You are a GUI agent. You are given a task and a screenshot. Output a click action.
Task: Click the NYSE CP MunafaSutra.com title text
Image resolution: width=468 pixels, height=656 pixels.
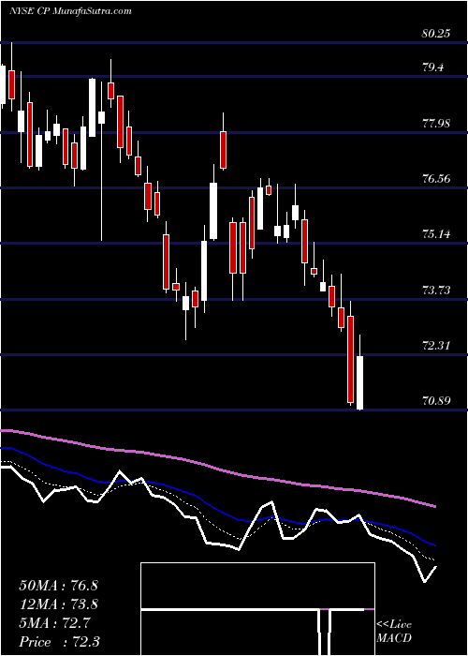click(x=70, y=11)
